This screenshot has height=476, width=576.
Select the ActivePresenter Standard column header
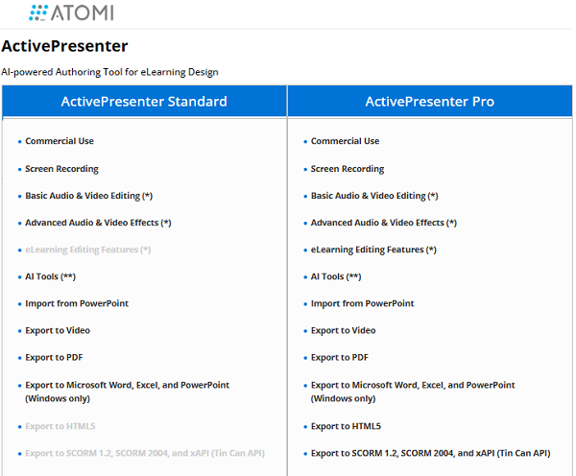coord(144,102)
